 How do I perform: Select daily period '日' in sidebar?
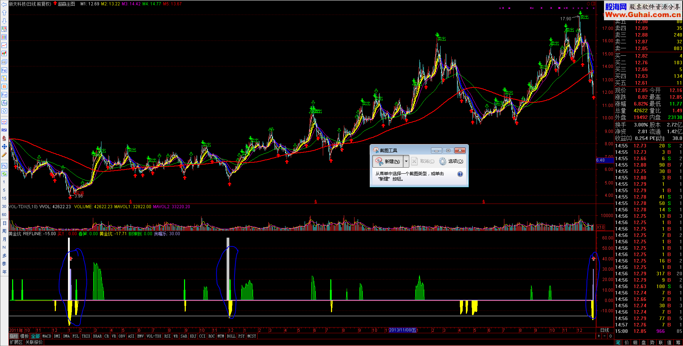pyautogui.click(x=4, y=223)
